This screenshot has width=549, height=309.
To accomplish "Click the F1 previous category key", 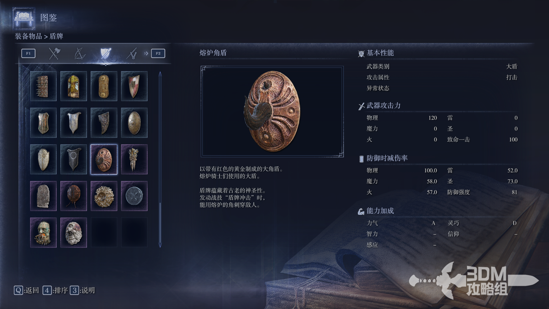I will (x=28, y=53).
